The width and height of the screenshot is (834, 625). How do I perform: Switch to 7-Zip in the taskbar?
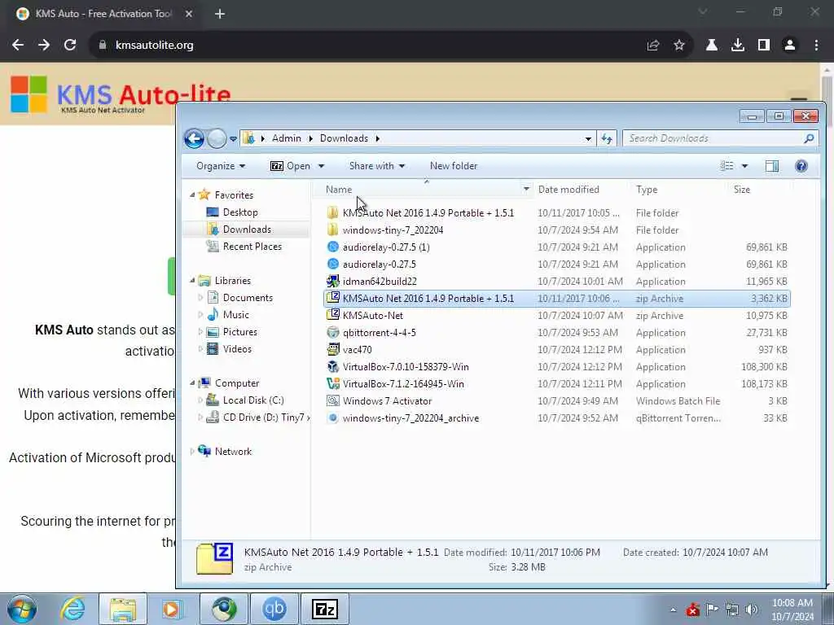click(324, 609)
